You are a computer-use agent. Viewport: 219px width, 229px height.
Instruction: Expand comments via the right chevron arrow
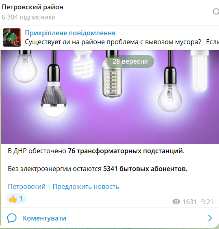tap(210, 218)
